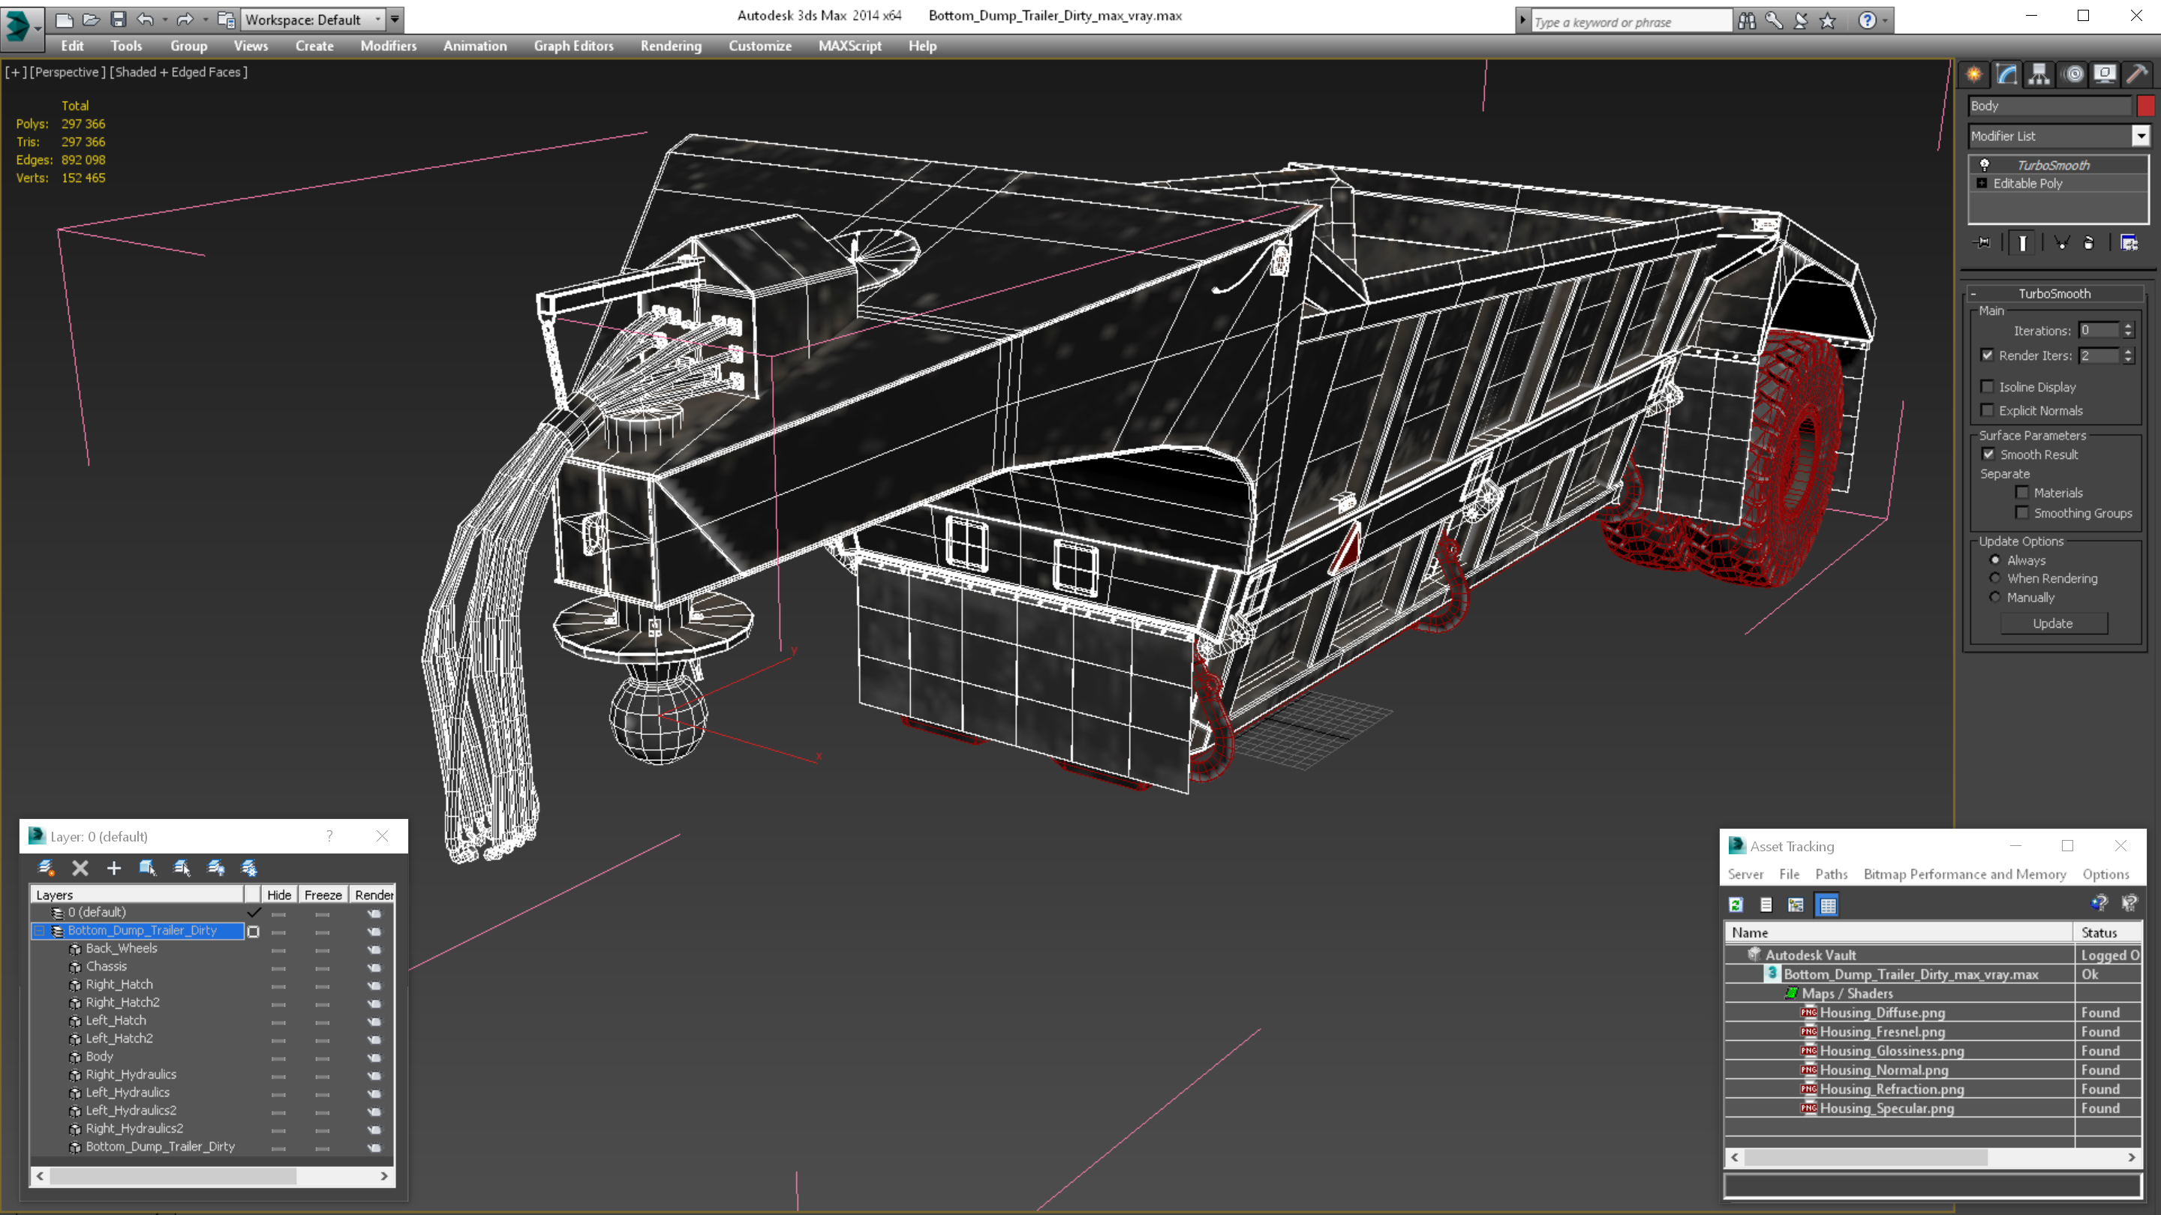Click the Help question mark icon
This screenshot has height=1215, width=2161.
tap(1867, 21)
